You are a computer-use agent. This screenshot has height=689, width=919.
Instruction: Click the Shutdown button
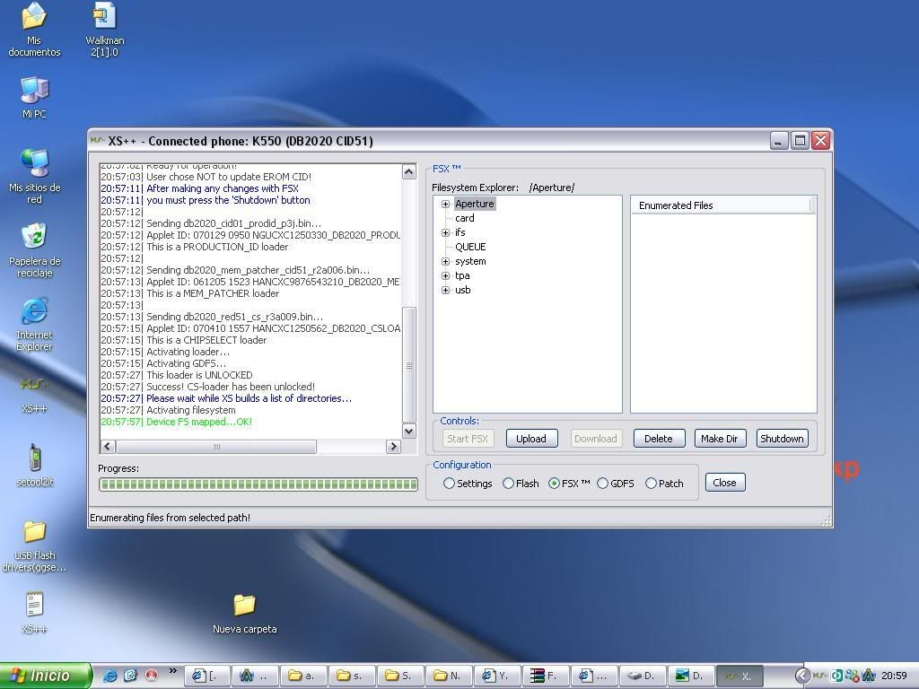(782, 439)
